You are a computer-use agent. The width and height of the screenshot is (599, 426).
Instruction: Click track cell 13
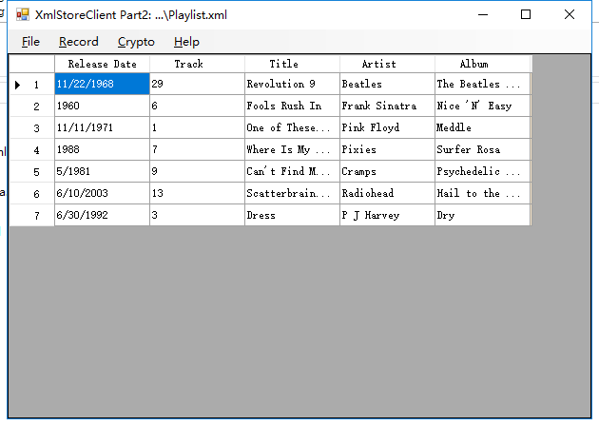(197, 193)
